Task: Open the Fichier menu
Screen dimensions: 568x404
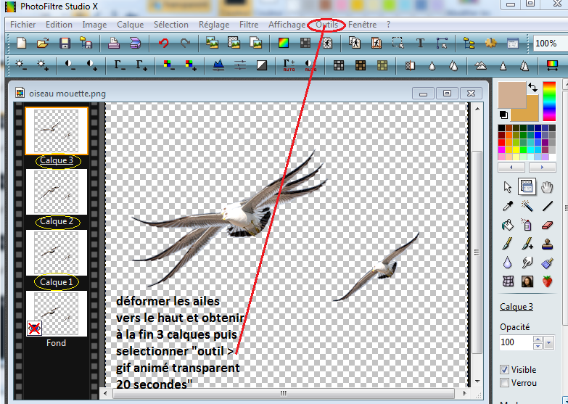Action: [x=22, y=25]
